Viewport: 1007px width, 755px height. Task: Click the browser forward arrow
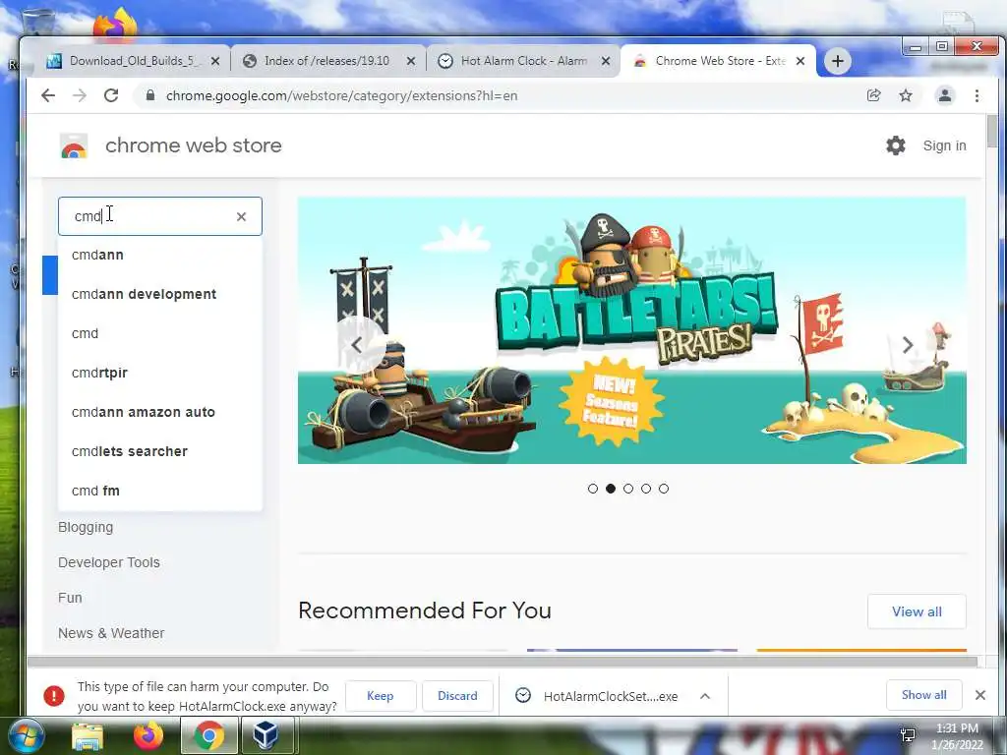point(80,95)
